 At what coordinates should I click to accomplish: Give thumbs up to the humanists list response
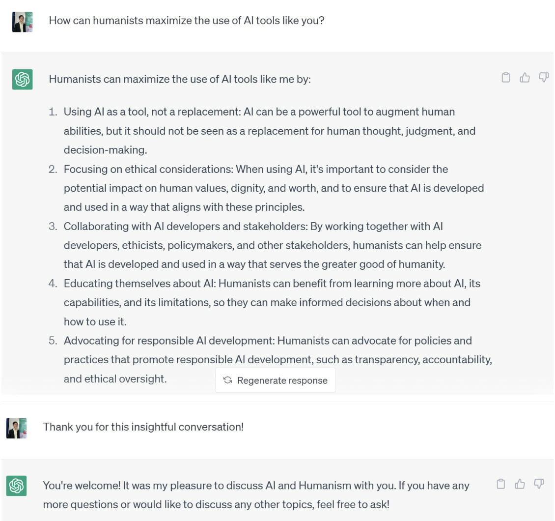tap(525, 78)
